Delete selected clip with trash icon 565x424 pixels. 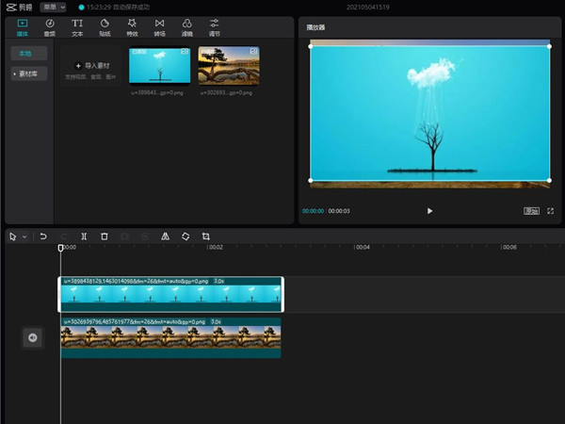[x=105, y=236]
